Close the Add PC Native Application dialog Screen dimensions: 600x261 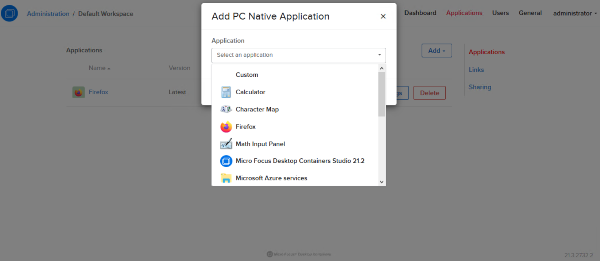click(x=383, y=16)
